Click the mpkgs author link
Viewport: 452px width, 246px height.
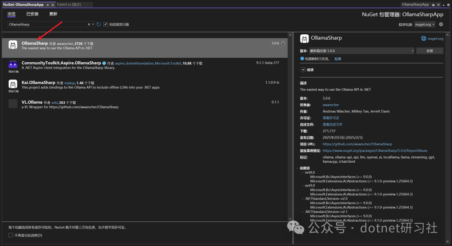point(69,83)
